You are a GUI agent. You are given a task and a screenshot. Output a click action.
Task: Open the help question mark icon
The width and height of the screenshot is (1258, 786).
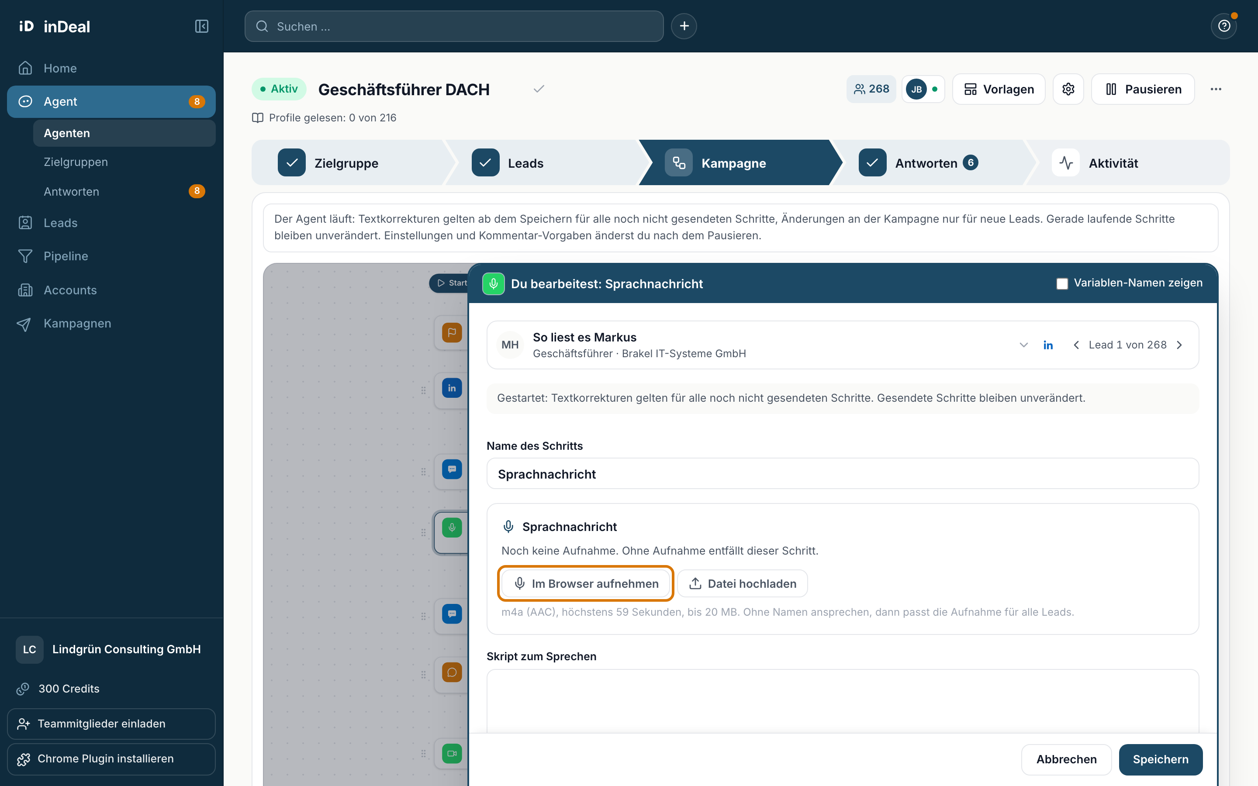1223,26
